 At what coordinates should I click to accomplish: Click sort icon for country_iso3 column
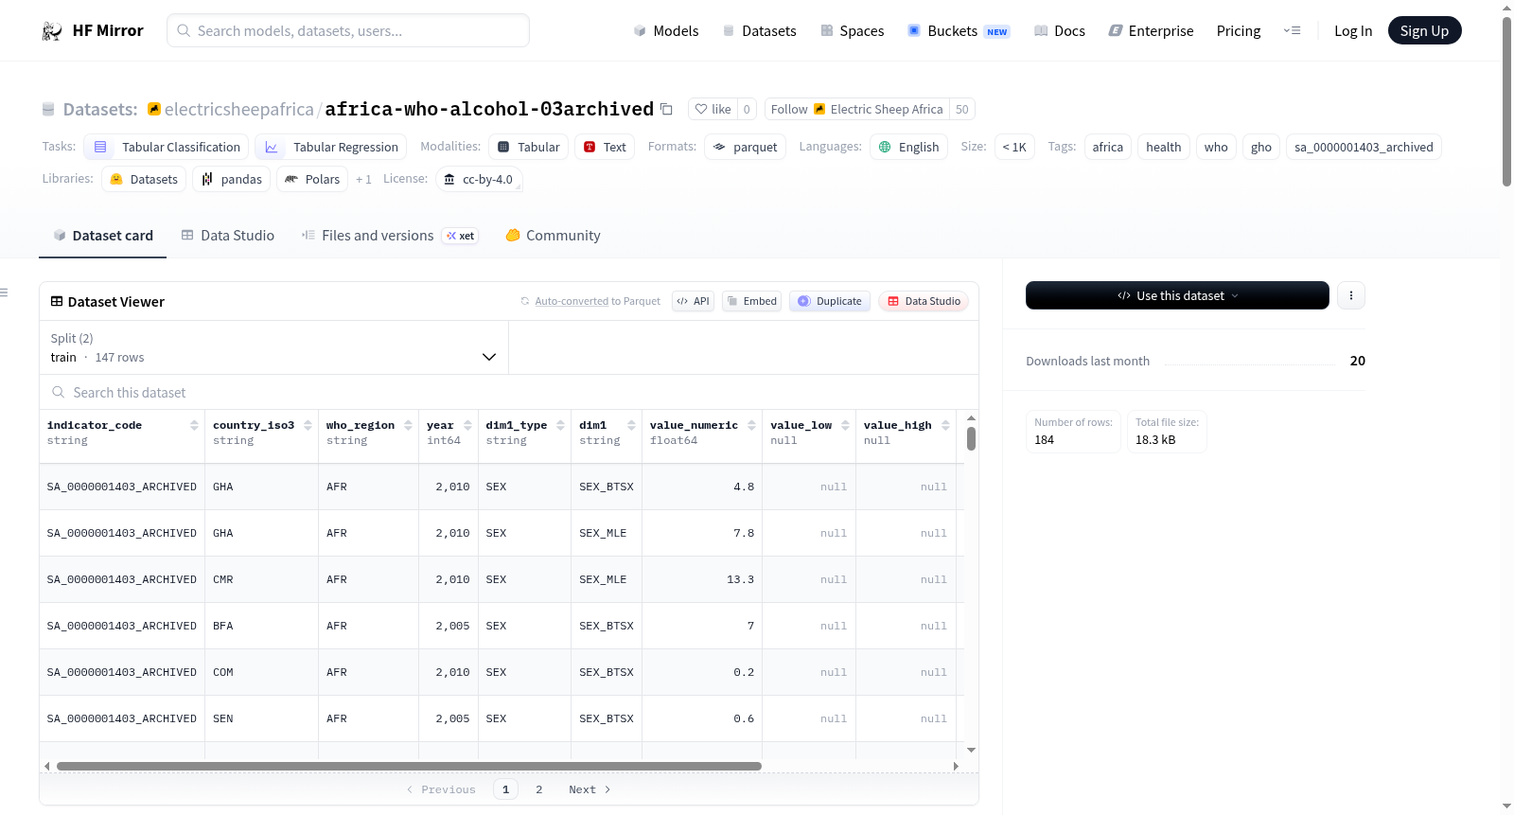pyautogui.click(x=308, y=425)
